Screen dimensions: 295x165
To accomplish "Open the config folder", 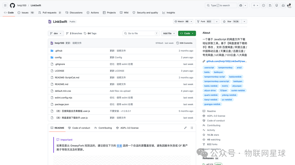I will click(x=58, y=58).
